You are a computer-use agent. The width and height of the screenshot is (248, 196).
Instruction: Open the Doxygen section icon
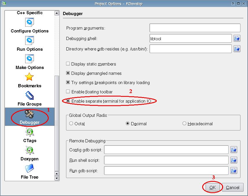30,150
